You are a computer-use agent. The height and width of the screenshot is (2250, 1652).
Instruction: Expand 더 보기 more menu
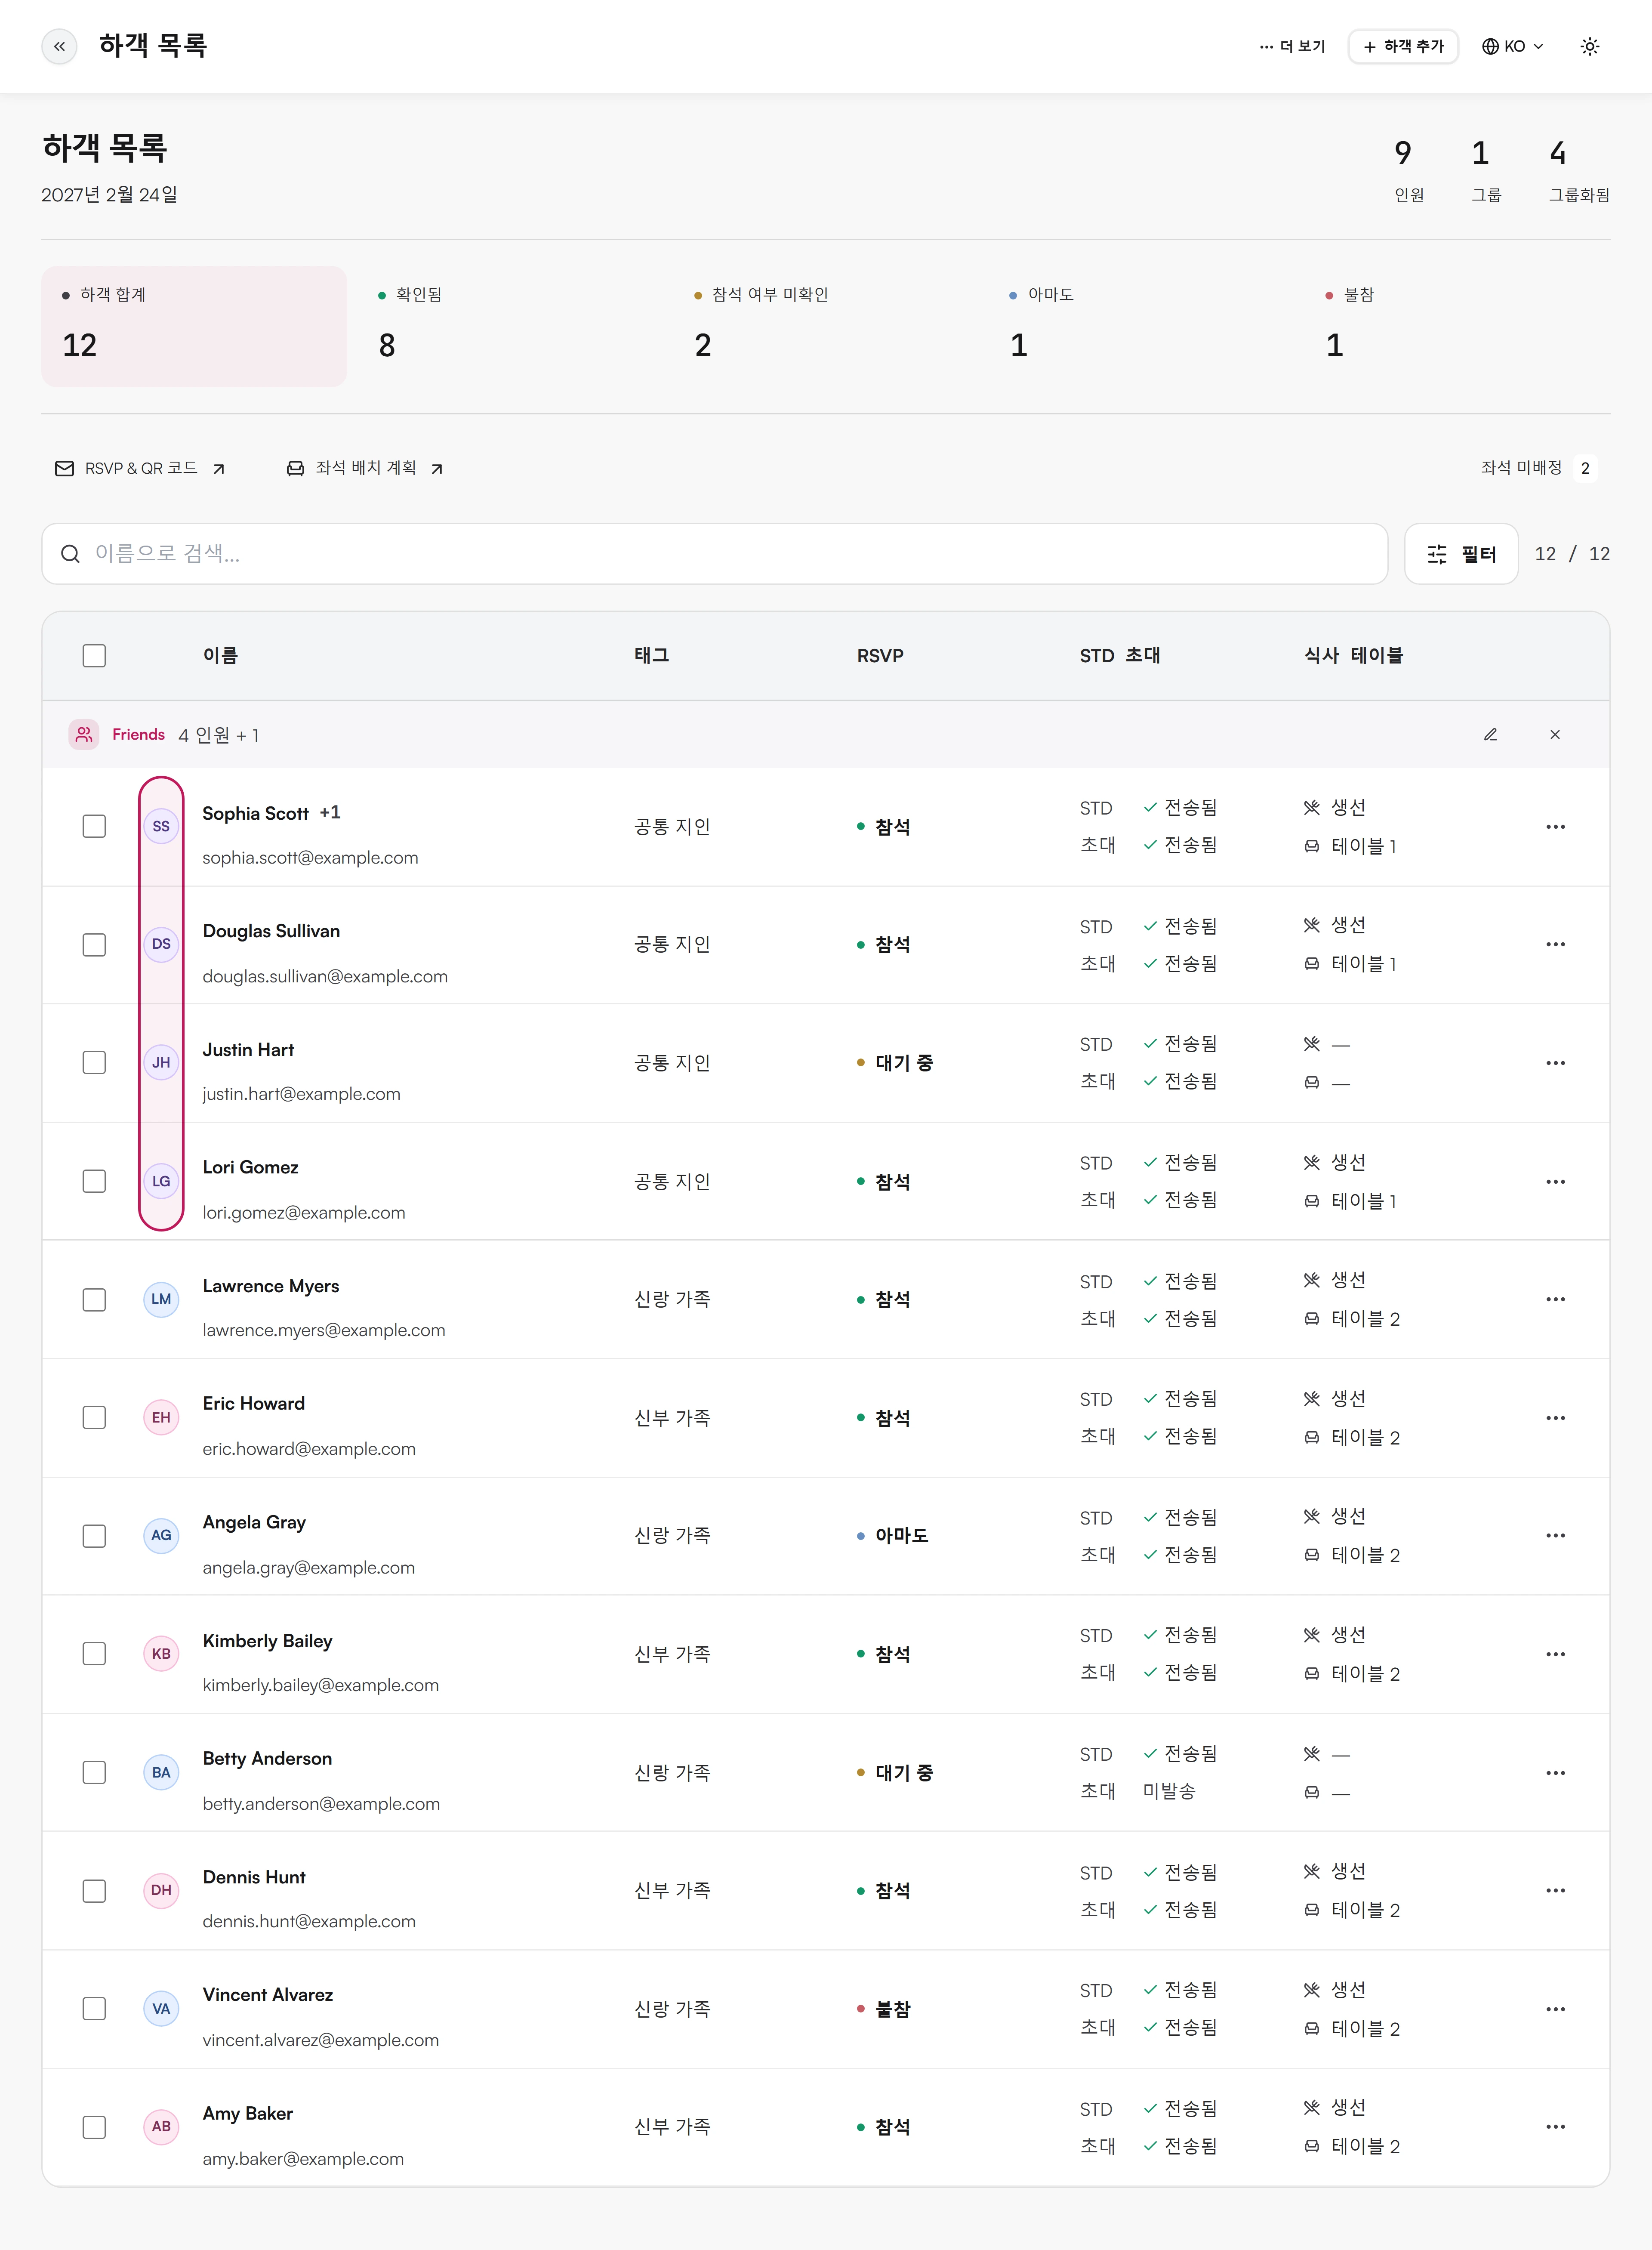(1292, 46)
